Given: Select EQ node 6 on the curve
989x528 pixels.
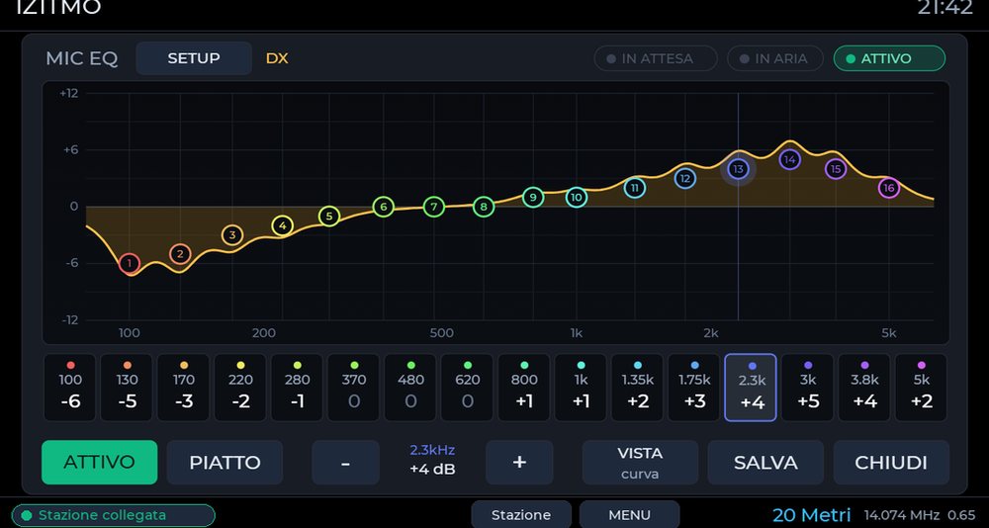Looking at the screenshot, I should (383, 207).
